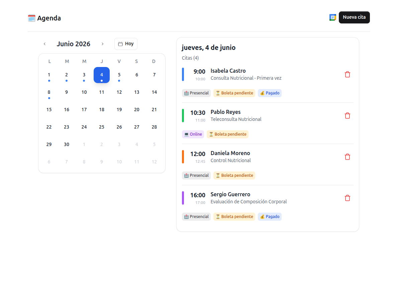
Task: Click the Hoy button
Action: [126, 44]
